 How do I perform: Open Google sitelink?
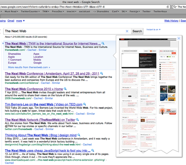38,63
